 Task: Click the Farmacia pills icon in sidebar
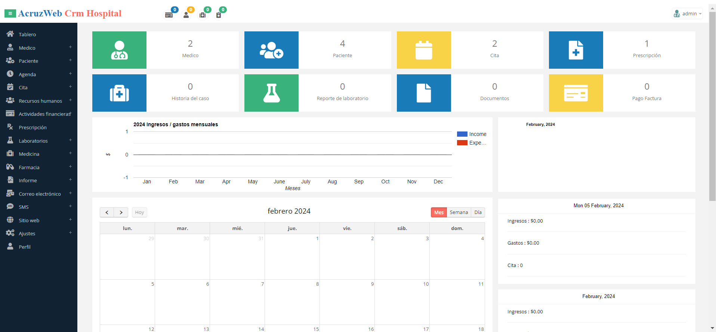pyautogui.click(x=10, y=167)
